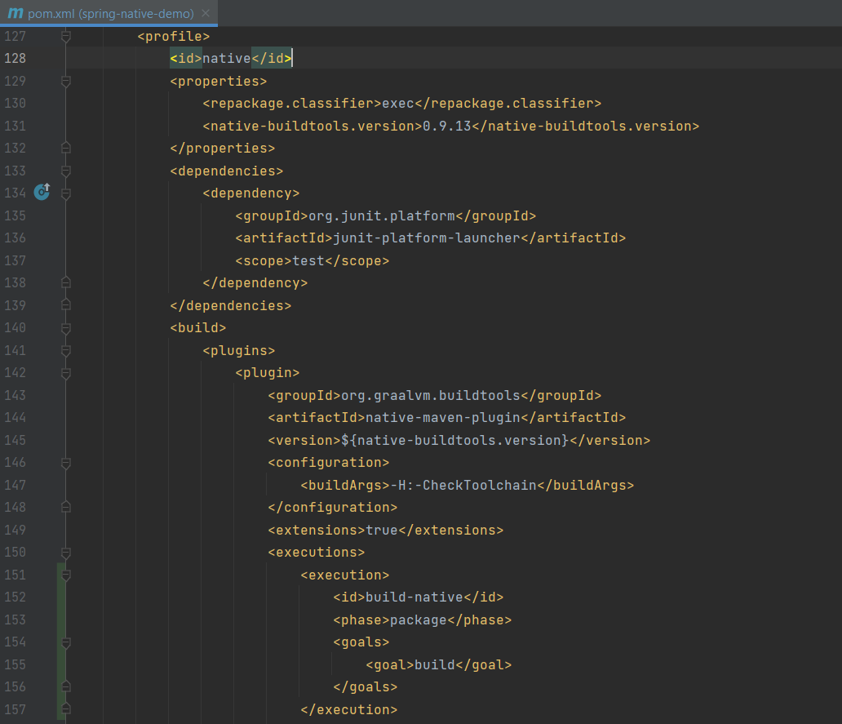Viewport: 842px width, 724px height.
Task: Click the 'exec' repackage.classifier value
Action: click(398, 103)
